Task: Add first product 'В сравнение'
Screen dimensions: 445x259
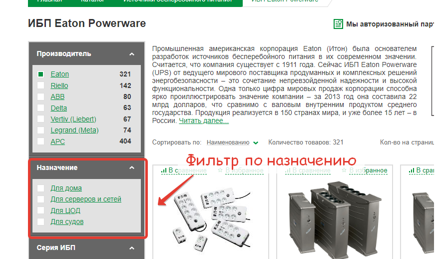Action: coord(187,170)
